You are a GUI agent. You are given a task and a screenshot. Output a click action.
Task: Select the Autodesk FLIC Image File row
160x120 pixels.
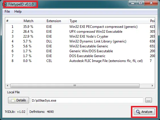tap(80, 61)
